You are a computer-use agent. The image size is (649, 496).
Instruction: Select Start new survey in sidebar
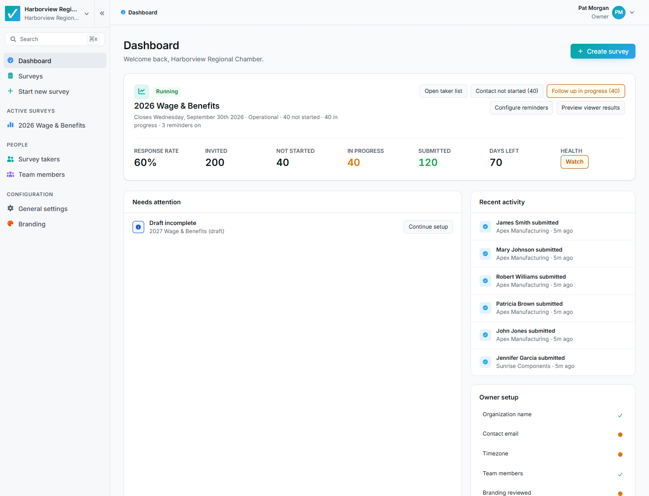(55, 91)
